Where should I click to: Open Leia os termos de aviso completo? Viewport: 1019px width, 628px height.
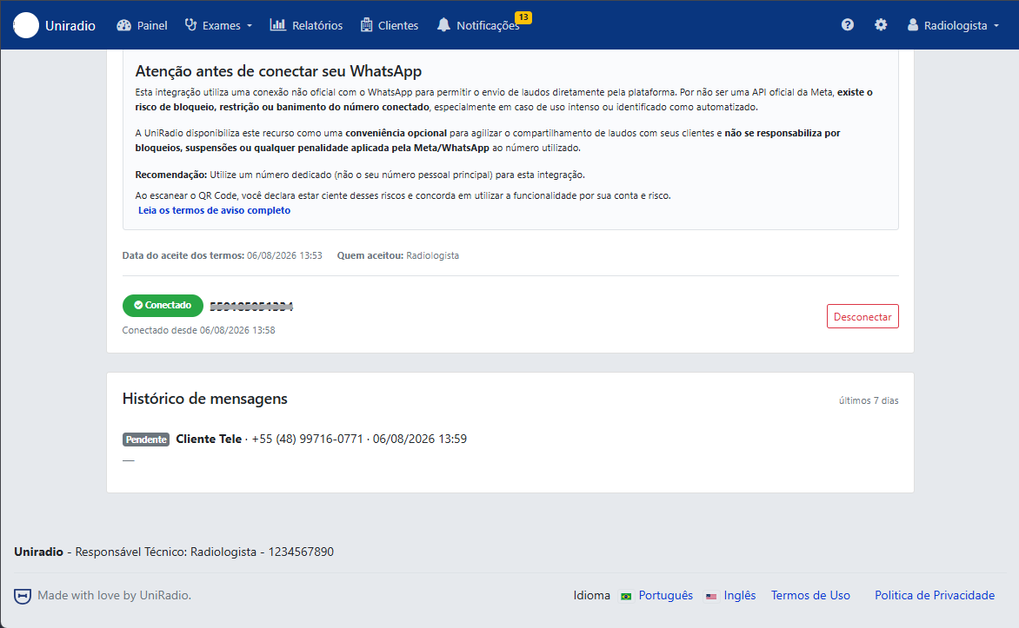tap(215, 210)
